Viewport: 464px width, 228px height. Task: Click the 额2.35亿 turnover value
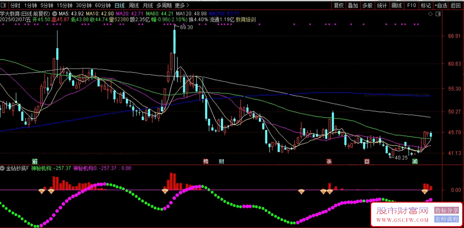pyautogui.click(x=140, y=19)
